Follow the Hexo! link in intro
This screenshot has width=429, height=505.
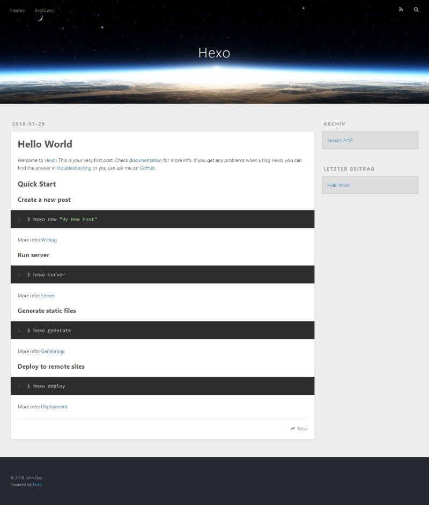[50, 160]
